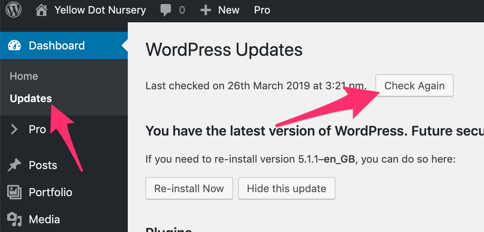The width and height of the screenshot is (484, 232).
Task: Click the Hide this update button
Action: [x=286, y=189]
